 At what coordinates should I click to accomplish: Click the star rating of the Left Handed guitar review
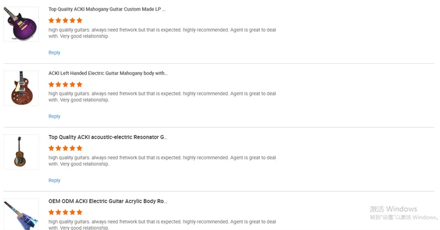(x=65, y=84)
